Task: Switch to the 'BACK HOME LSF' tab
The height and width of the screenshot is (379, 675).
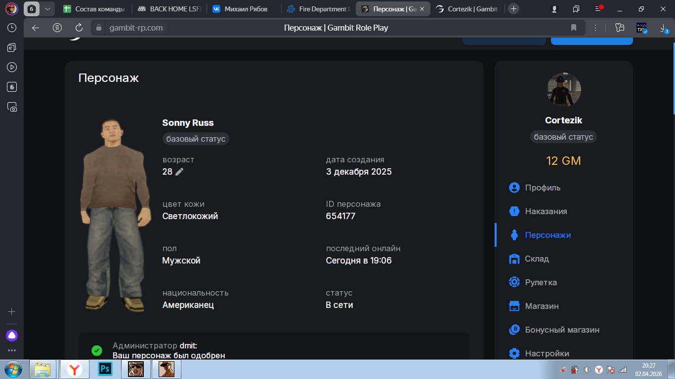Action: point(169,9)
